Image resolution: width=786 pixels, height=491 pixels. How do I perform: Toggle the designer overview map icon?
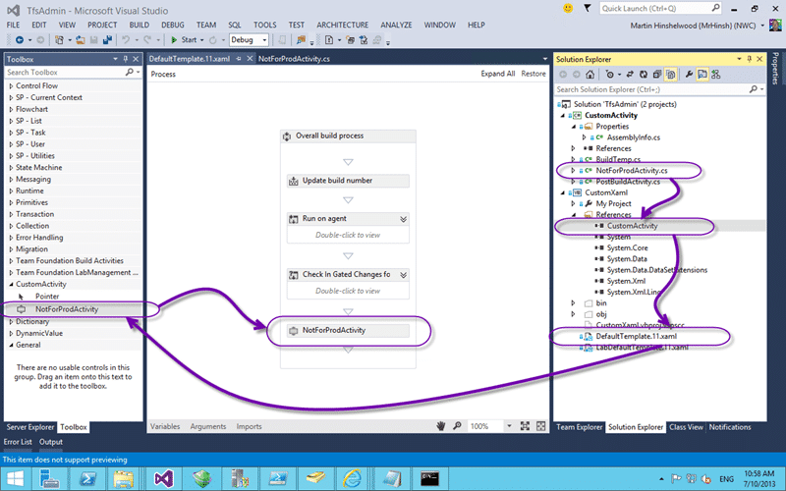(541, 426)
